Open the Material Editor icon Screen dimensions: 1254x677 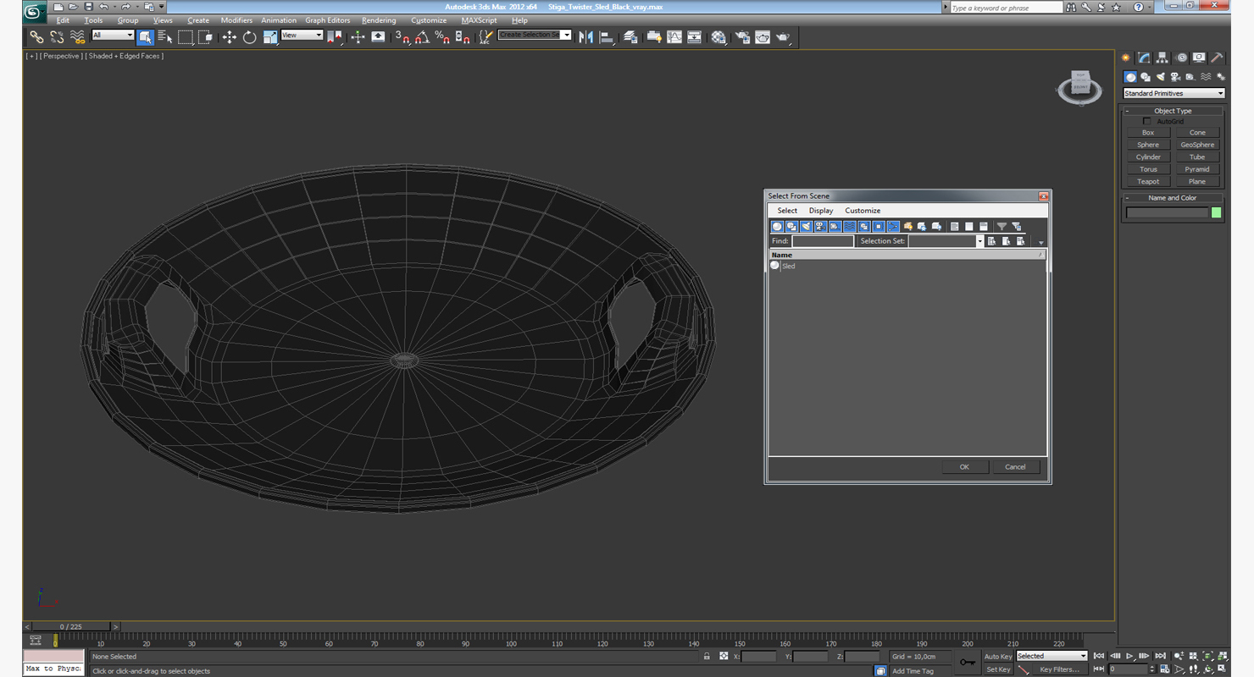click(x=719, y=37)
